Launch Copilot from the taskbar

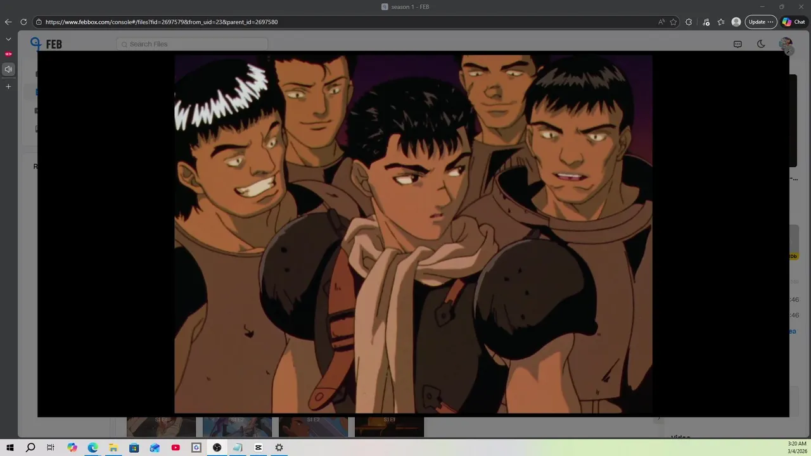pyautogui.click(x=72, y=448)
